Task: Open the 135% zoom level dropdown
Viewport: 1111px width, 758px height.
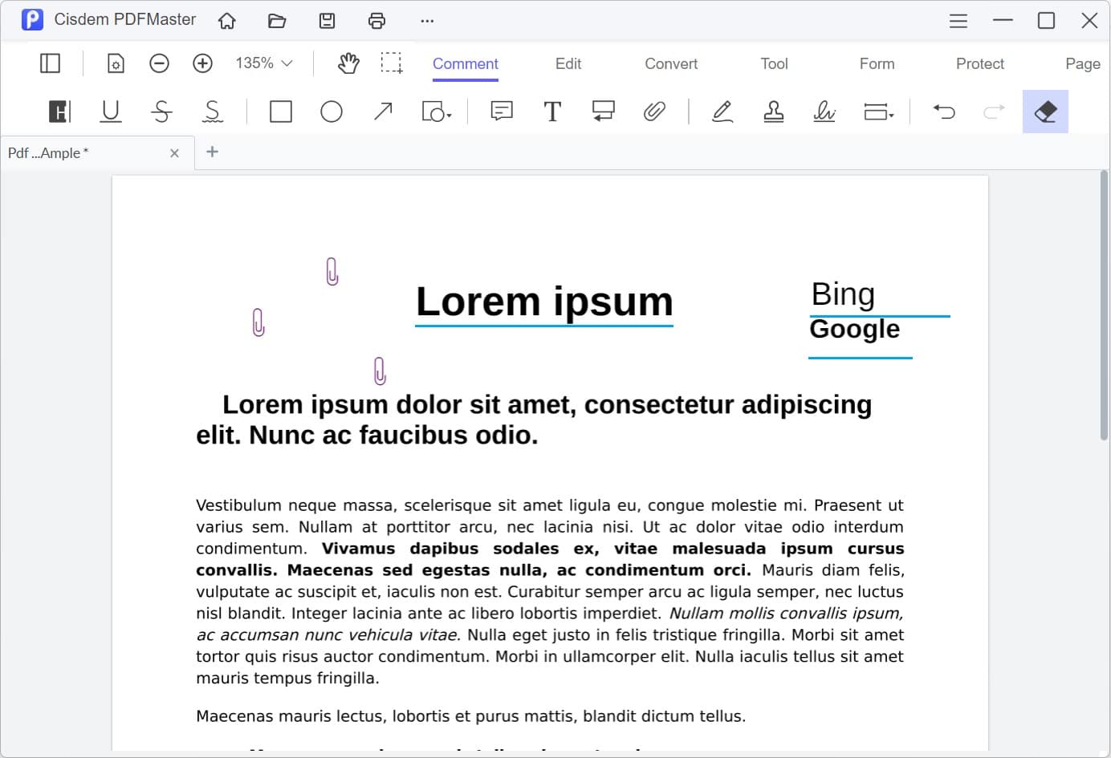Action: tap(263, 63)
